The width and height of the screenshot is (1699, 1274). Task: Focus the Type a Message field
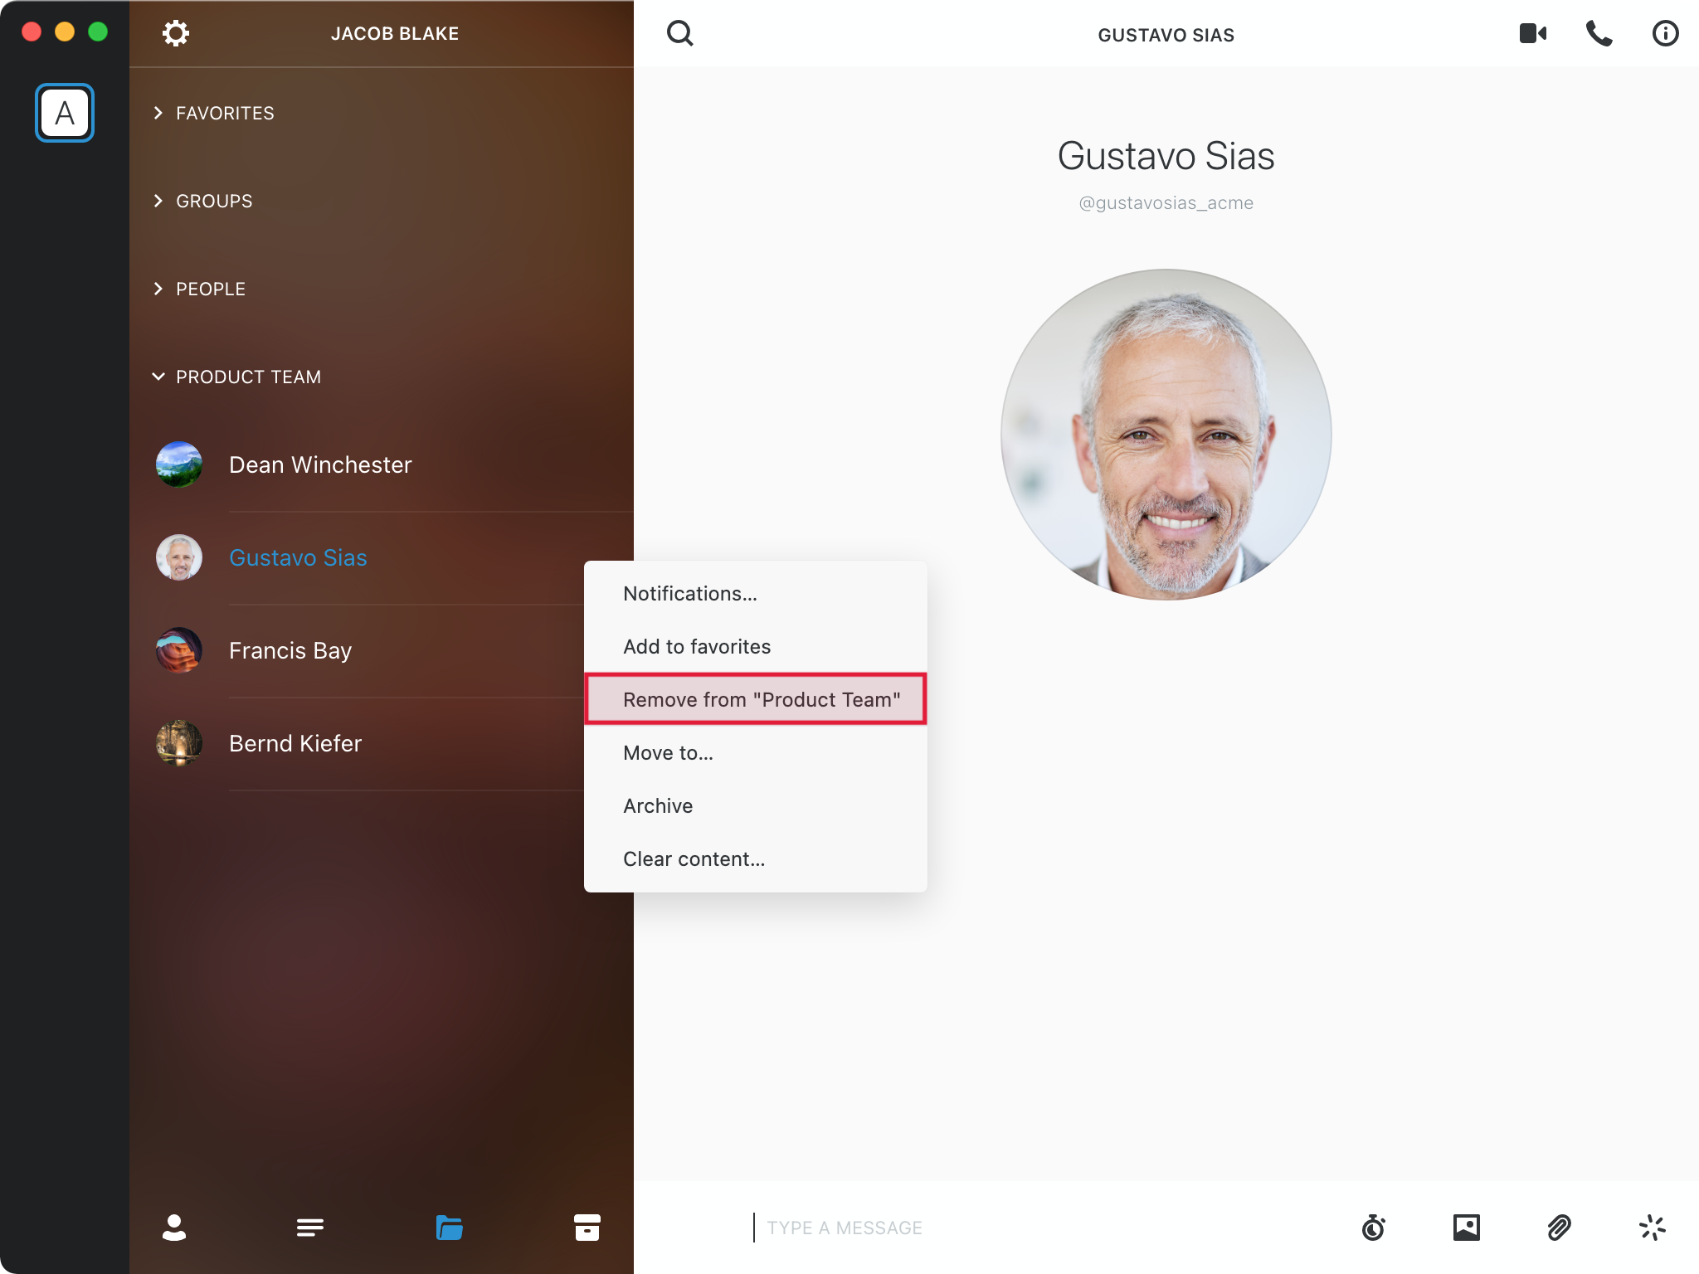(1045, 1228)
